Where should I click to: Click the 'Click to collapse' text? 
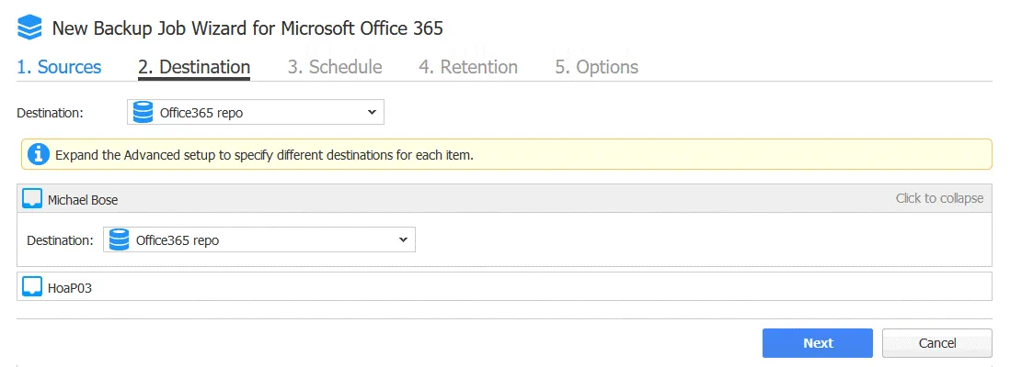[940, 198]
